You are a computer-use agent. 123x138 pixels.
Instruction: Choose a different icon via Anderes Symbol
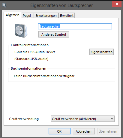[x=54, y=34]
